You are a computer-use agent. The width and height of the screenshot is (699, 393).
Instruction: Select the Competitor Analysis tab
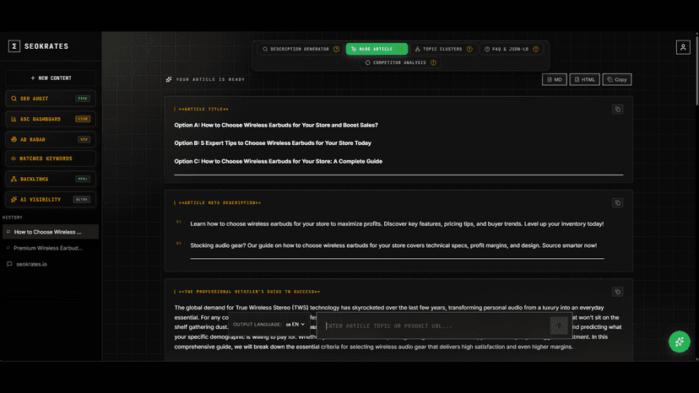point(400,62)
